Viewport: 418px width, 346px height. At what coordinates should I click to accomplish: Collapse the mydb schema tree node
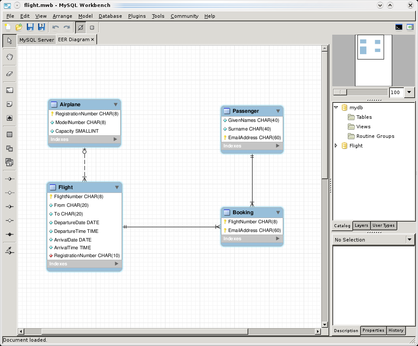336,107
